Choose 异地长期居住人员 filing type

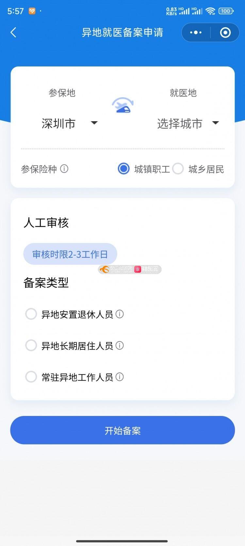click(x=31, y=346)
